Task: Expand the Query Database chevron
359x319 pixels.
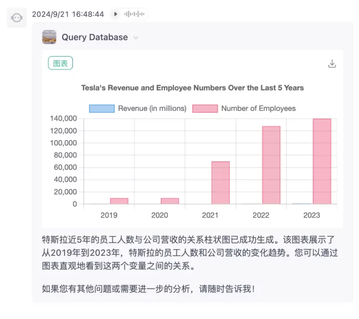Action: 136,38
